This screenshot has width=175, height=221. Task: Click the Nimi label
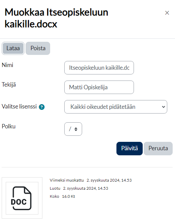(7, 65)
